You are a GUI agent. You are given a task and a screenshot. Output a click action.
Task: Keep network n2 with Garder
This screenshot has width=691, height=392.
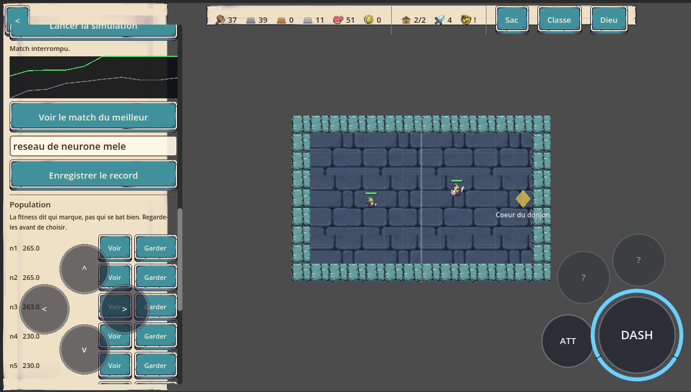[x=155, y=278]
